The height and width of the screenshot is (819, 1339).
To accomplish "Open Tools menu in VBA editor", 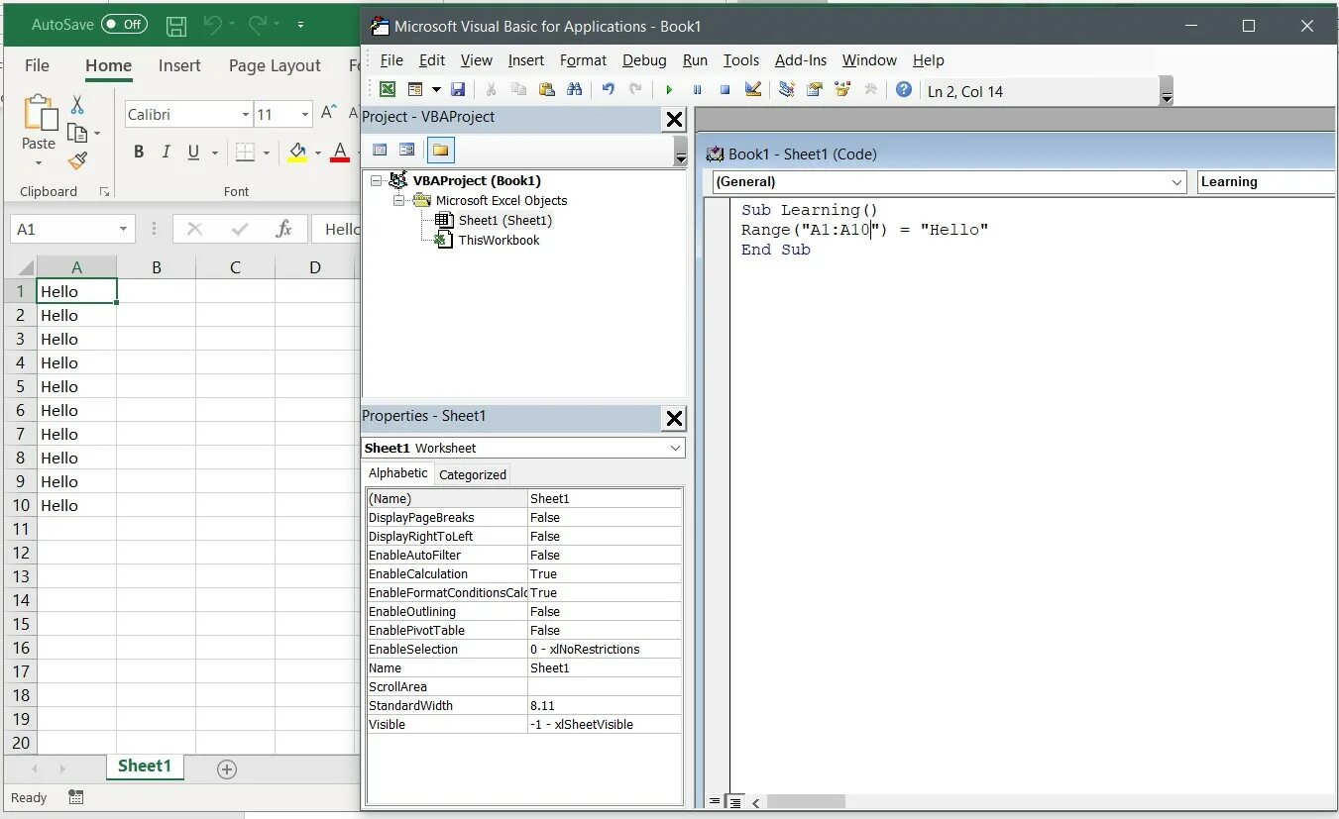I will tap(741, 60).
